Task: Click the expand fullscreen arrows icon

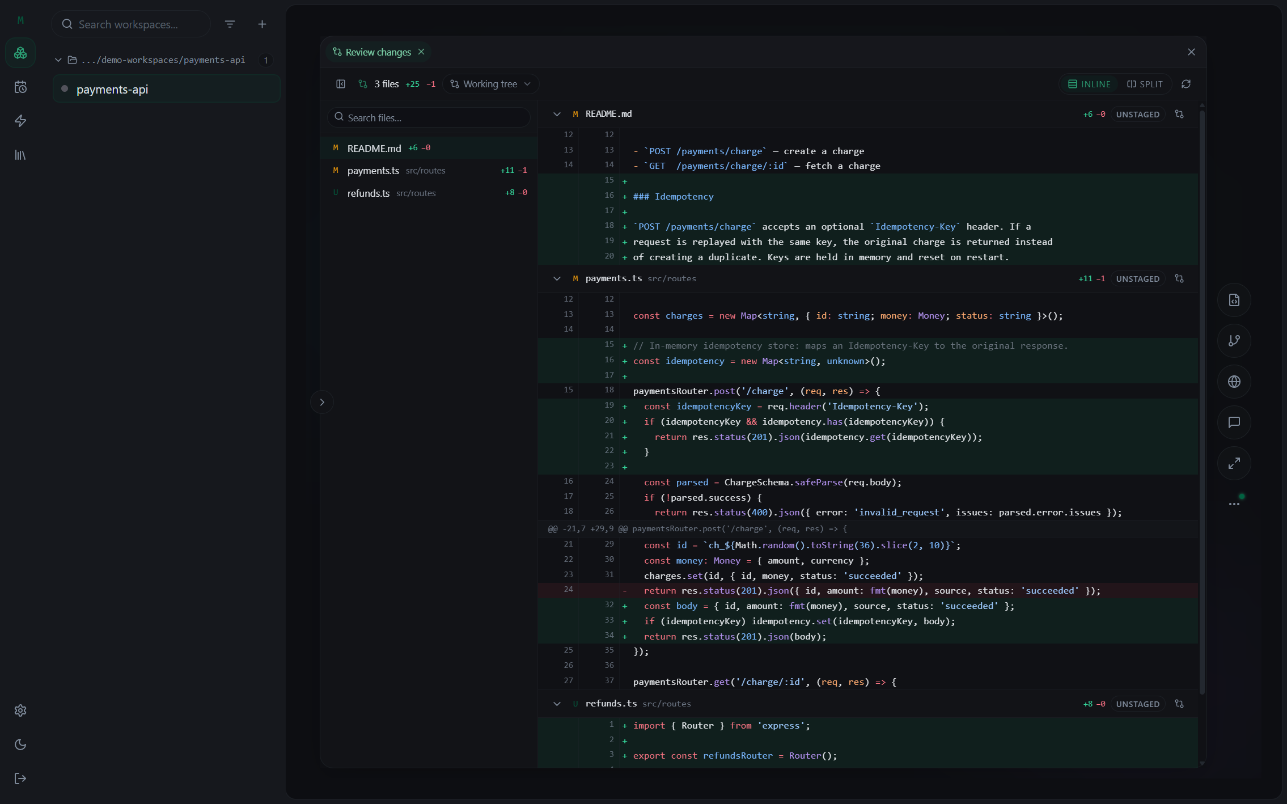Action: (x=1234, y=463)
